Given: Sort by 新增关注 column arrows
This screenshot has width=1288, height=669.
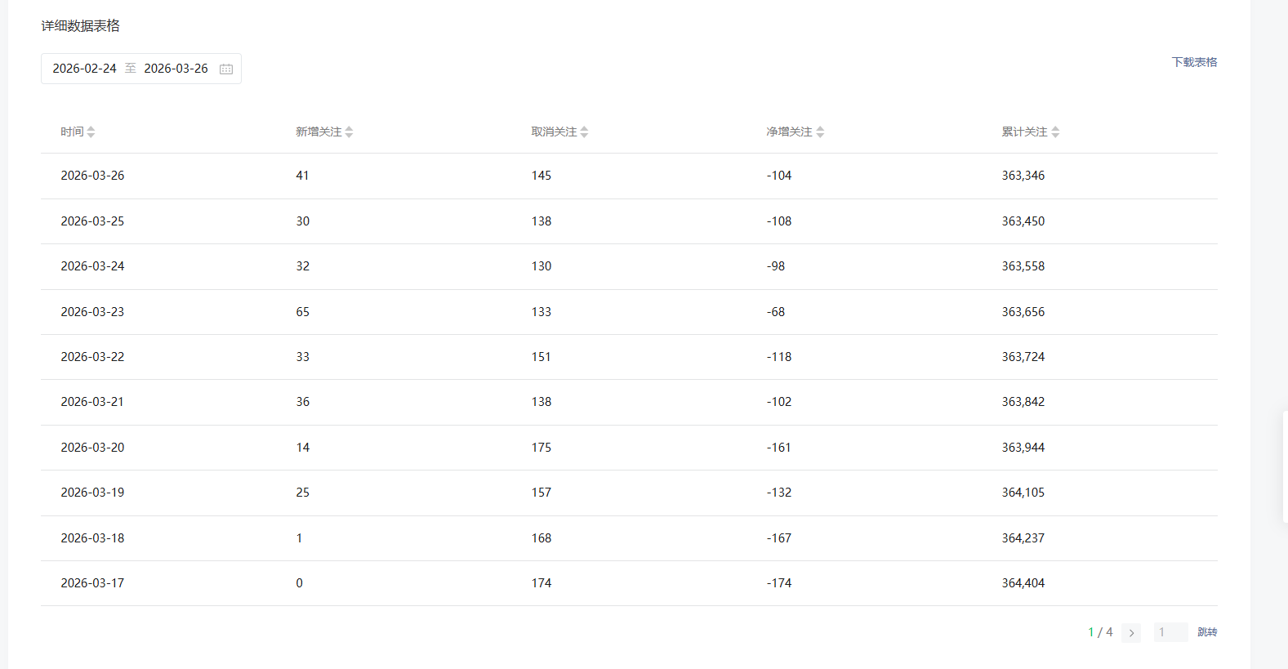Looking at the screenshot, I should tap(349, 132).
